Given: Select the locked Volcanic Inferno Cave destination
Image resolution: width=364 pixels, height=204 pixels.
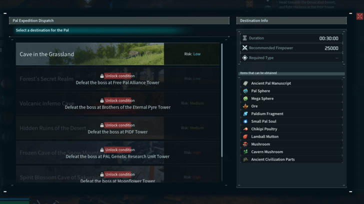Looking at the screenshot, I should point(117,103).
